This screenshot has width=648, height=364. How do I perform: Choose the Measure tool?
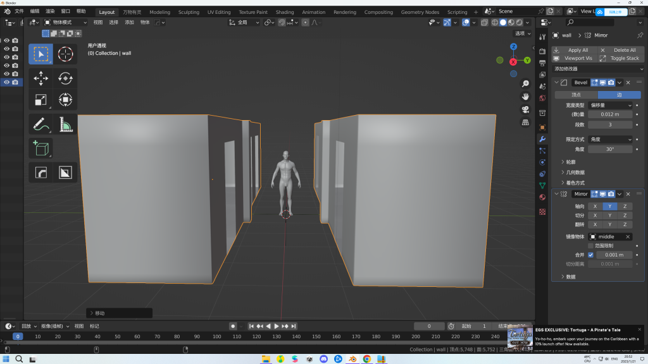[65, 124]
